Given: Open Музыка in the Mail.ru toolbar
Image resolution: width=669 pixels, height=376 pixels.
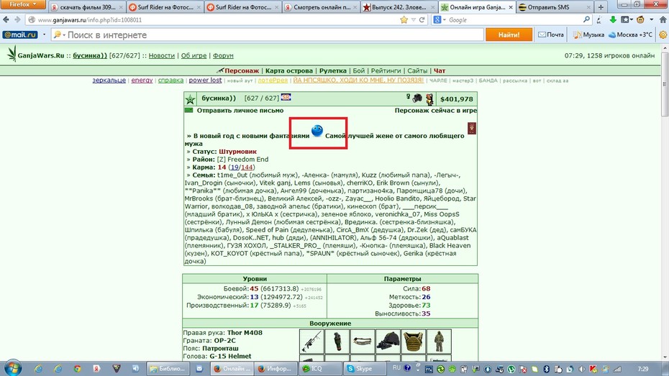Looking at the screenshot, I should point(588,35).
